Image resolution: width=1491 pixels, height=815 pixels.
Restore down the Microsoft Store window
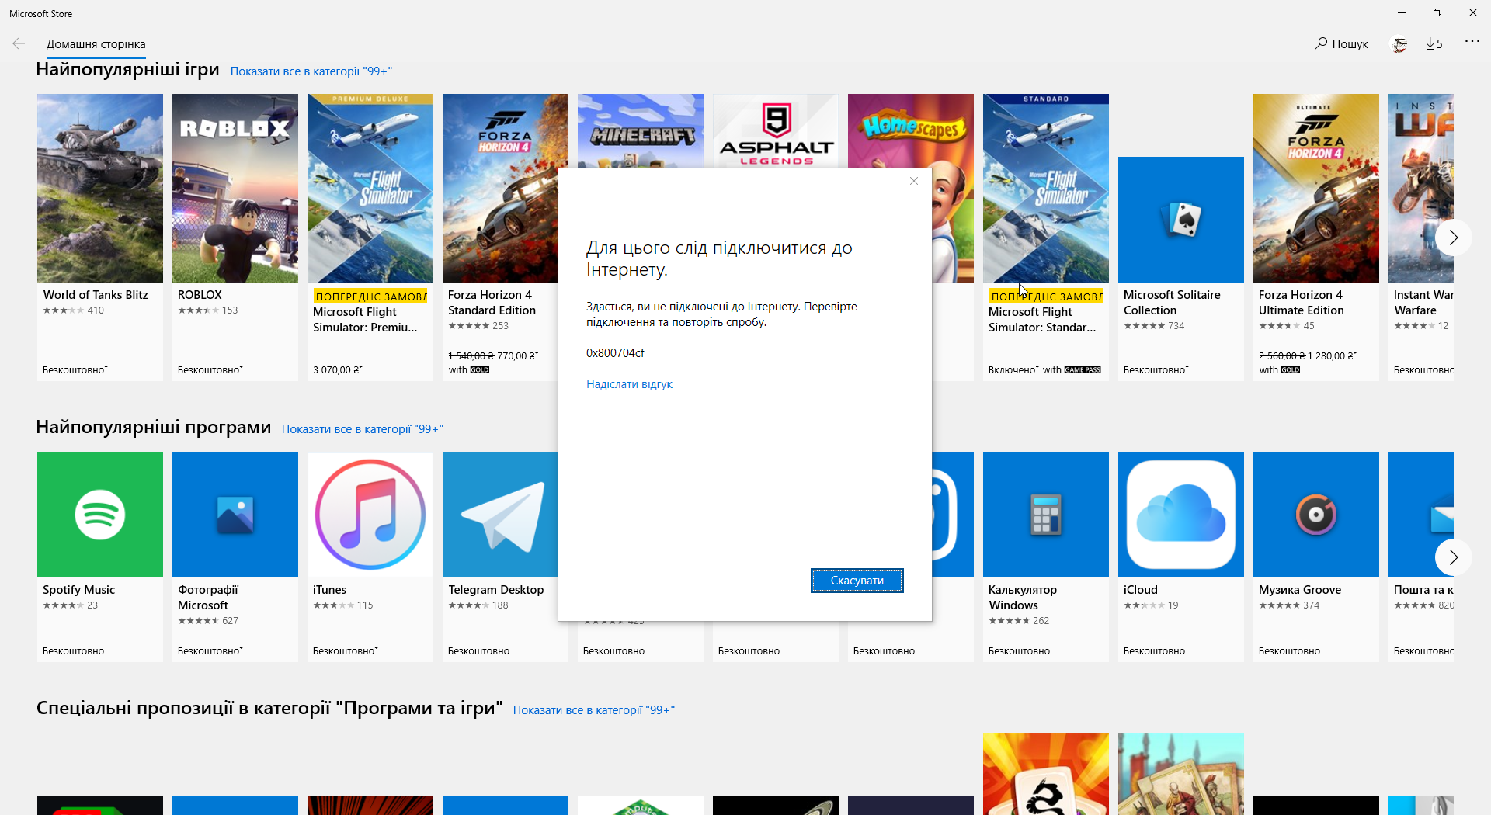click(1437, 12)
